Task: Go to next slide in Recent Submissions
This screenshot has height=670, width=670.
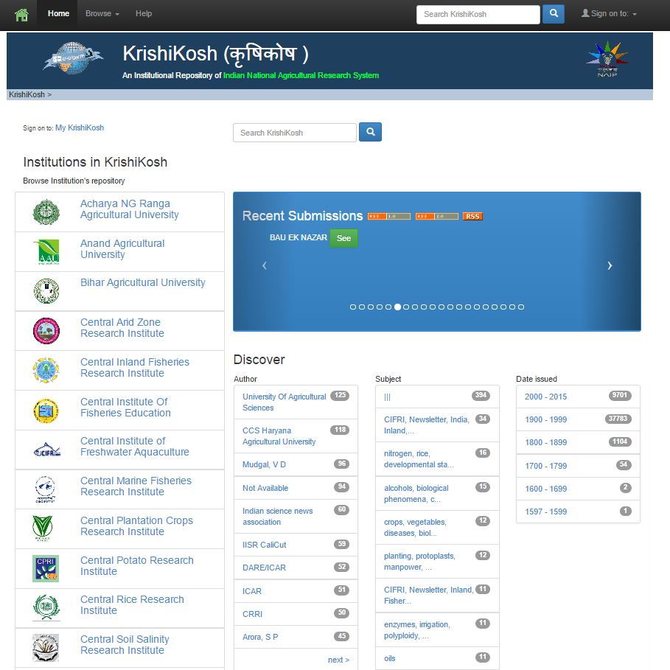Action: tap(610, 265)
